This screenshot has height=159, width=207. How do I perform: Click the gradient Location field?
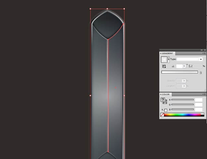(179, 86)
